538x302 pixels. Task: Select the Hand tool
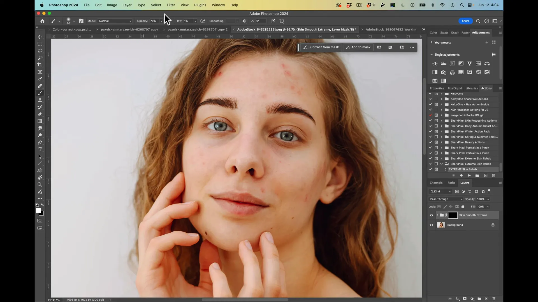(40, 178)
